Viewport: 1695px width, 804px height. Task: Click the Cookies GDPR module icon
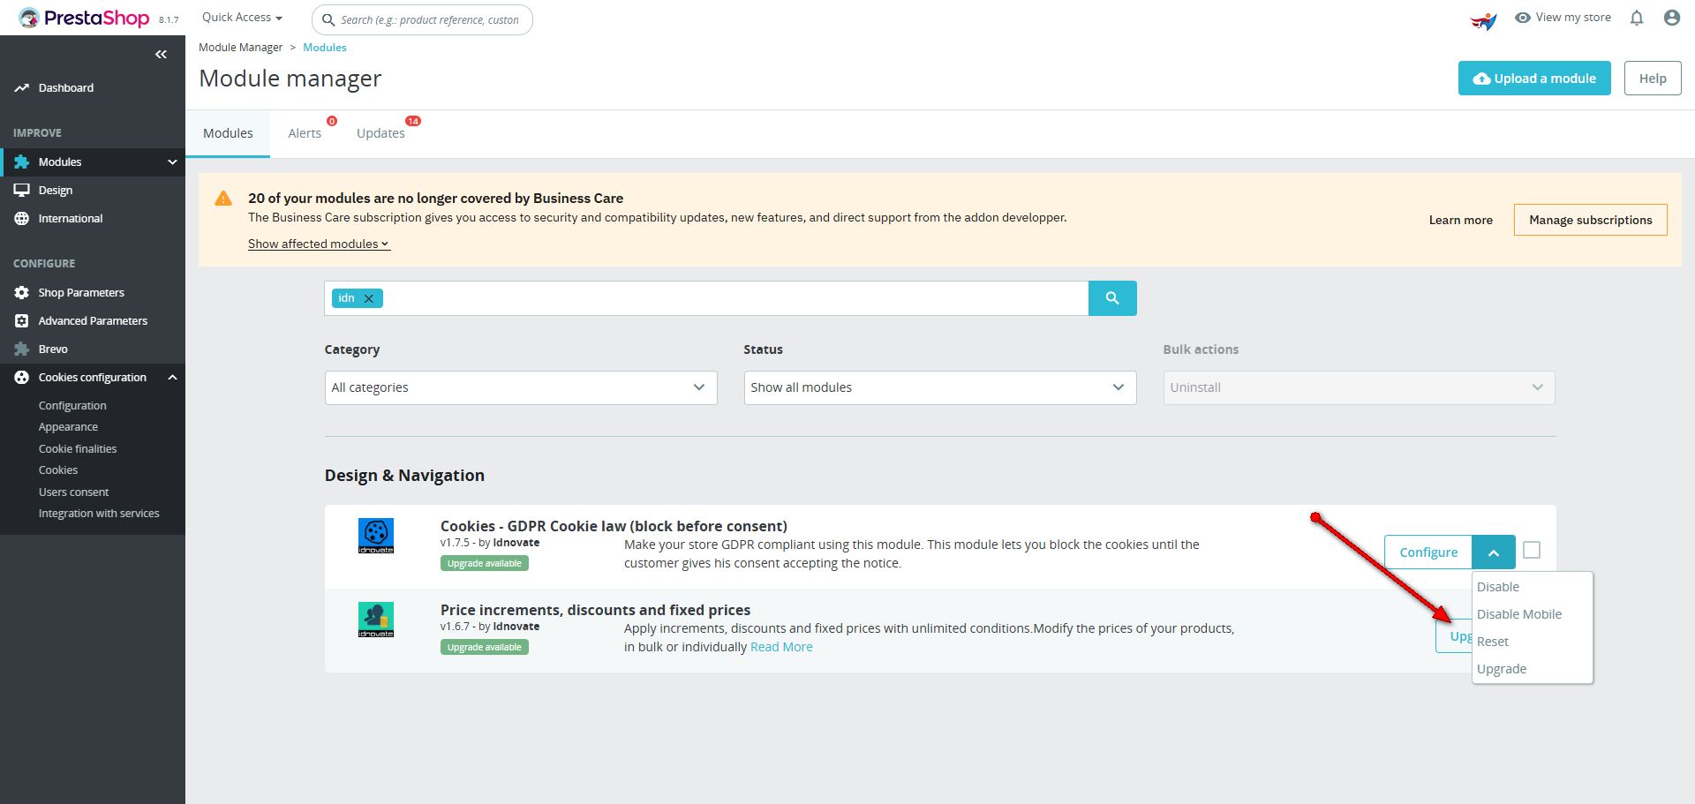pos(376,536)
